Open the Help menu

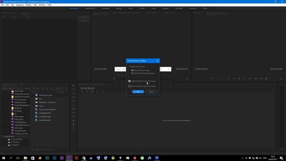click(49, 5)
